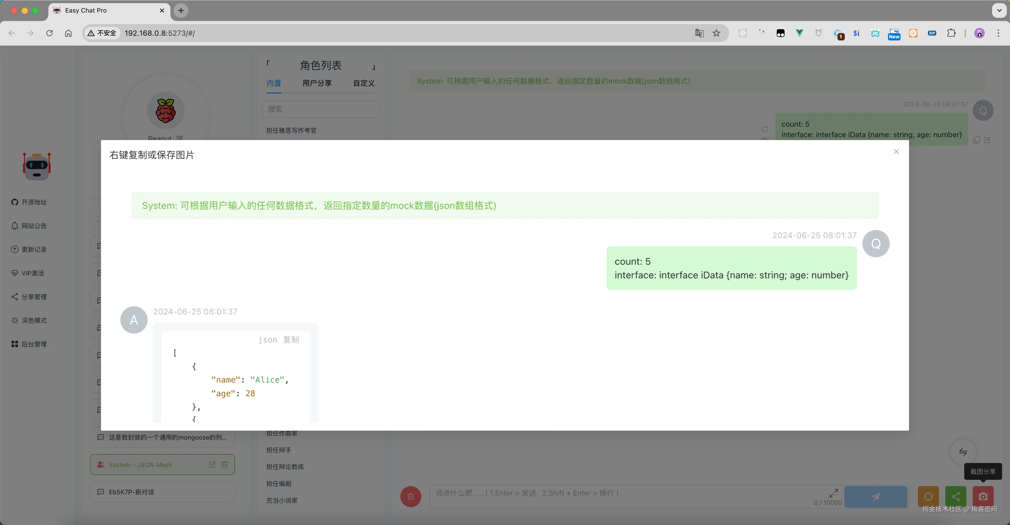Click the expand arrows on message input

(x=834, y=493)
